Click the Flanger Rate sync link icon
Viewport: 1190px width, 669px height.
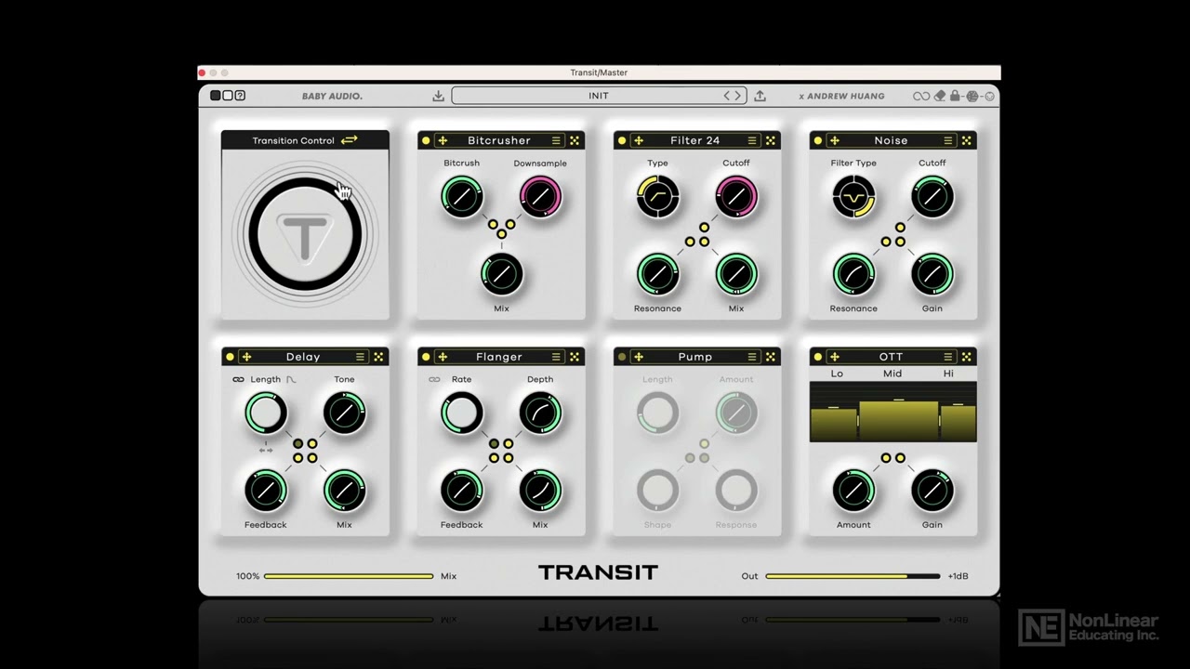[434, 379]
